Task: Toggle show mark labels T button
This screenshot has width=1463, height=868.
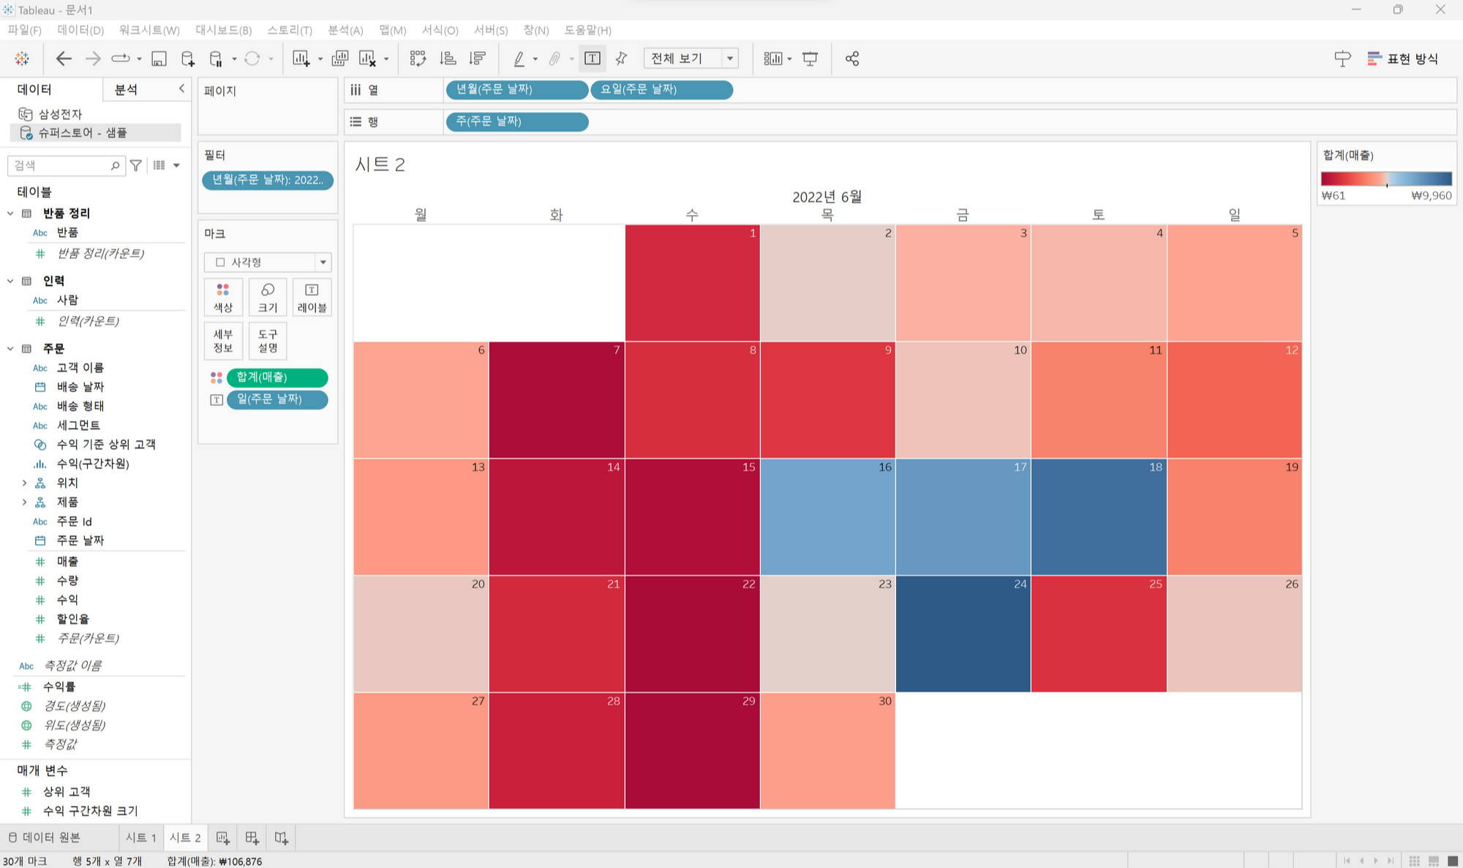Action: pos(593,59)
